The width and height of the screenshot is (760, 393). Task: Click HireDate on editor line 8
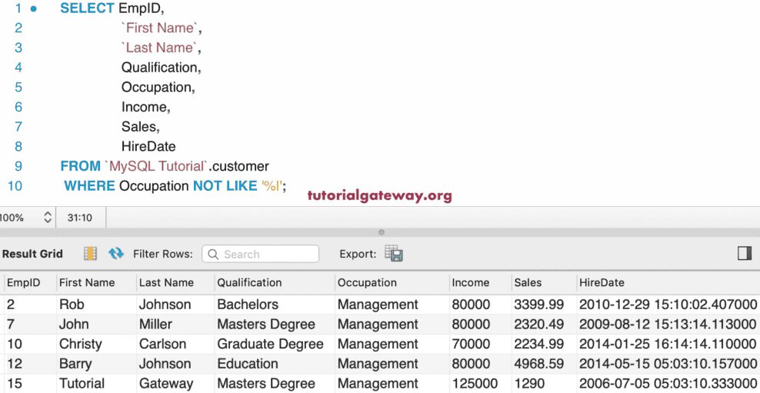pyautogui.click(x=148, y=146)
